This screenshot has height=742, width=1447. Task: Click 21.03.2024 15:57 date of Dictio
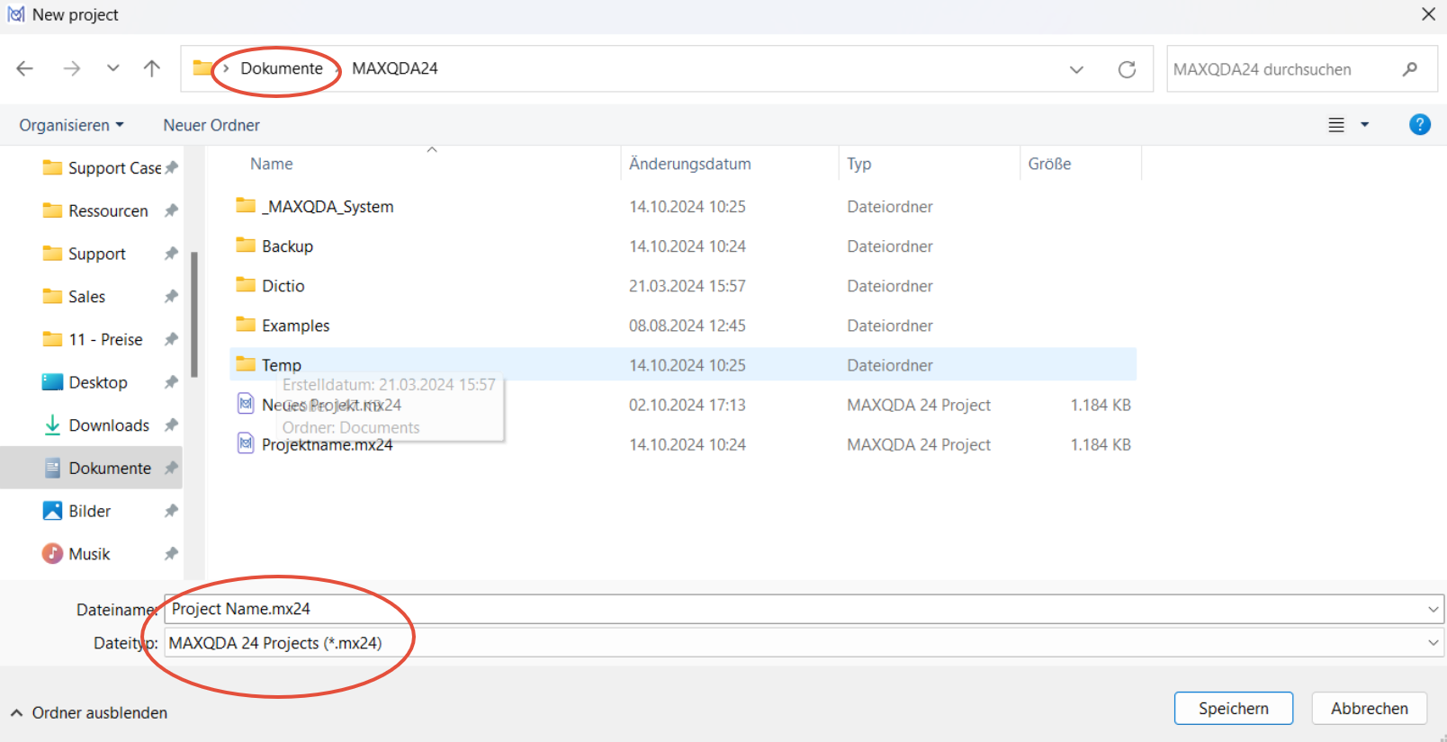coord(688,286)
